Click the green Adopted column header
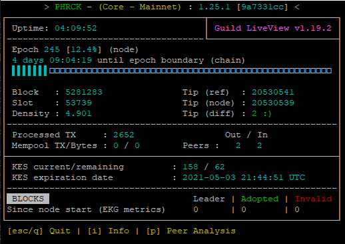The image size is (345, 244). pos(260,199)
